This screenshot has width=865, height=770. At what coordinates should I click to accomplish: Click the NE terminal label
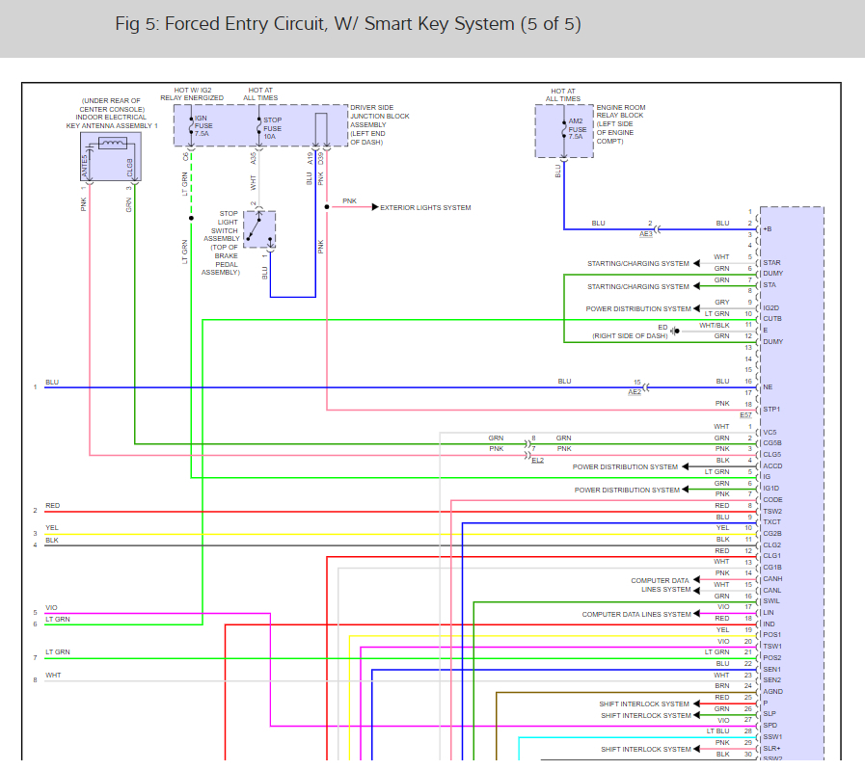coord(768,386)
